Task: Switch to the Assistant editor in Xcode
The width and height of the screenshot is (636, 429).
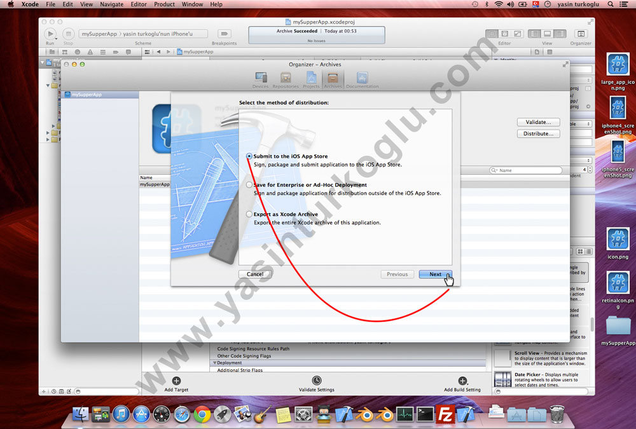Action: 504,34
